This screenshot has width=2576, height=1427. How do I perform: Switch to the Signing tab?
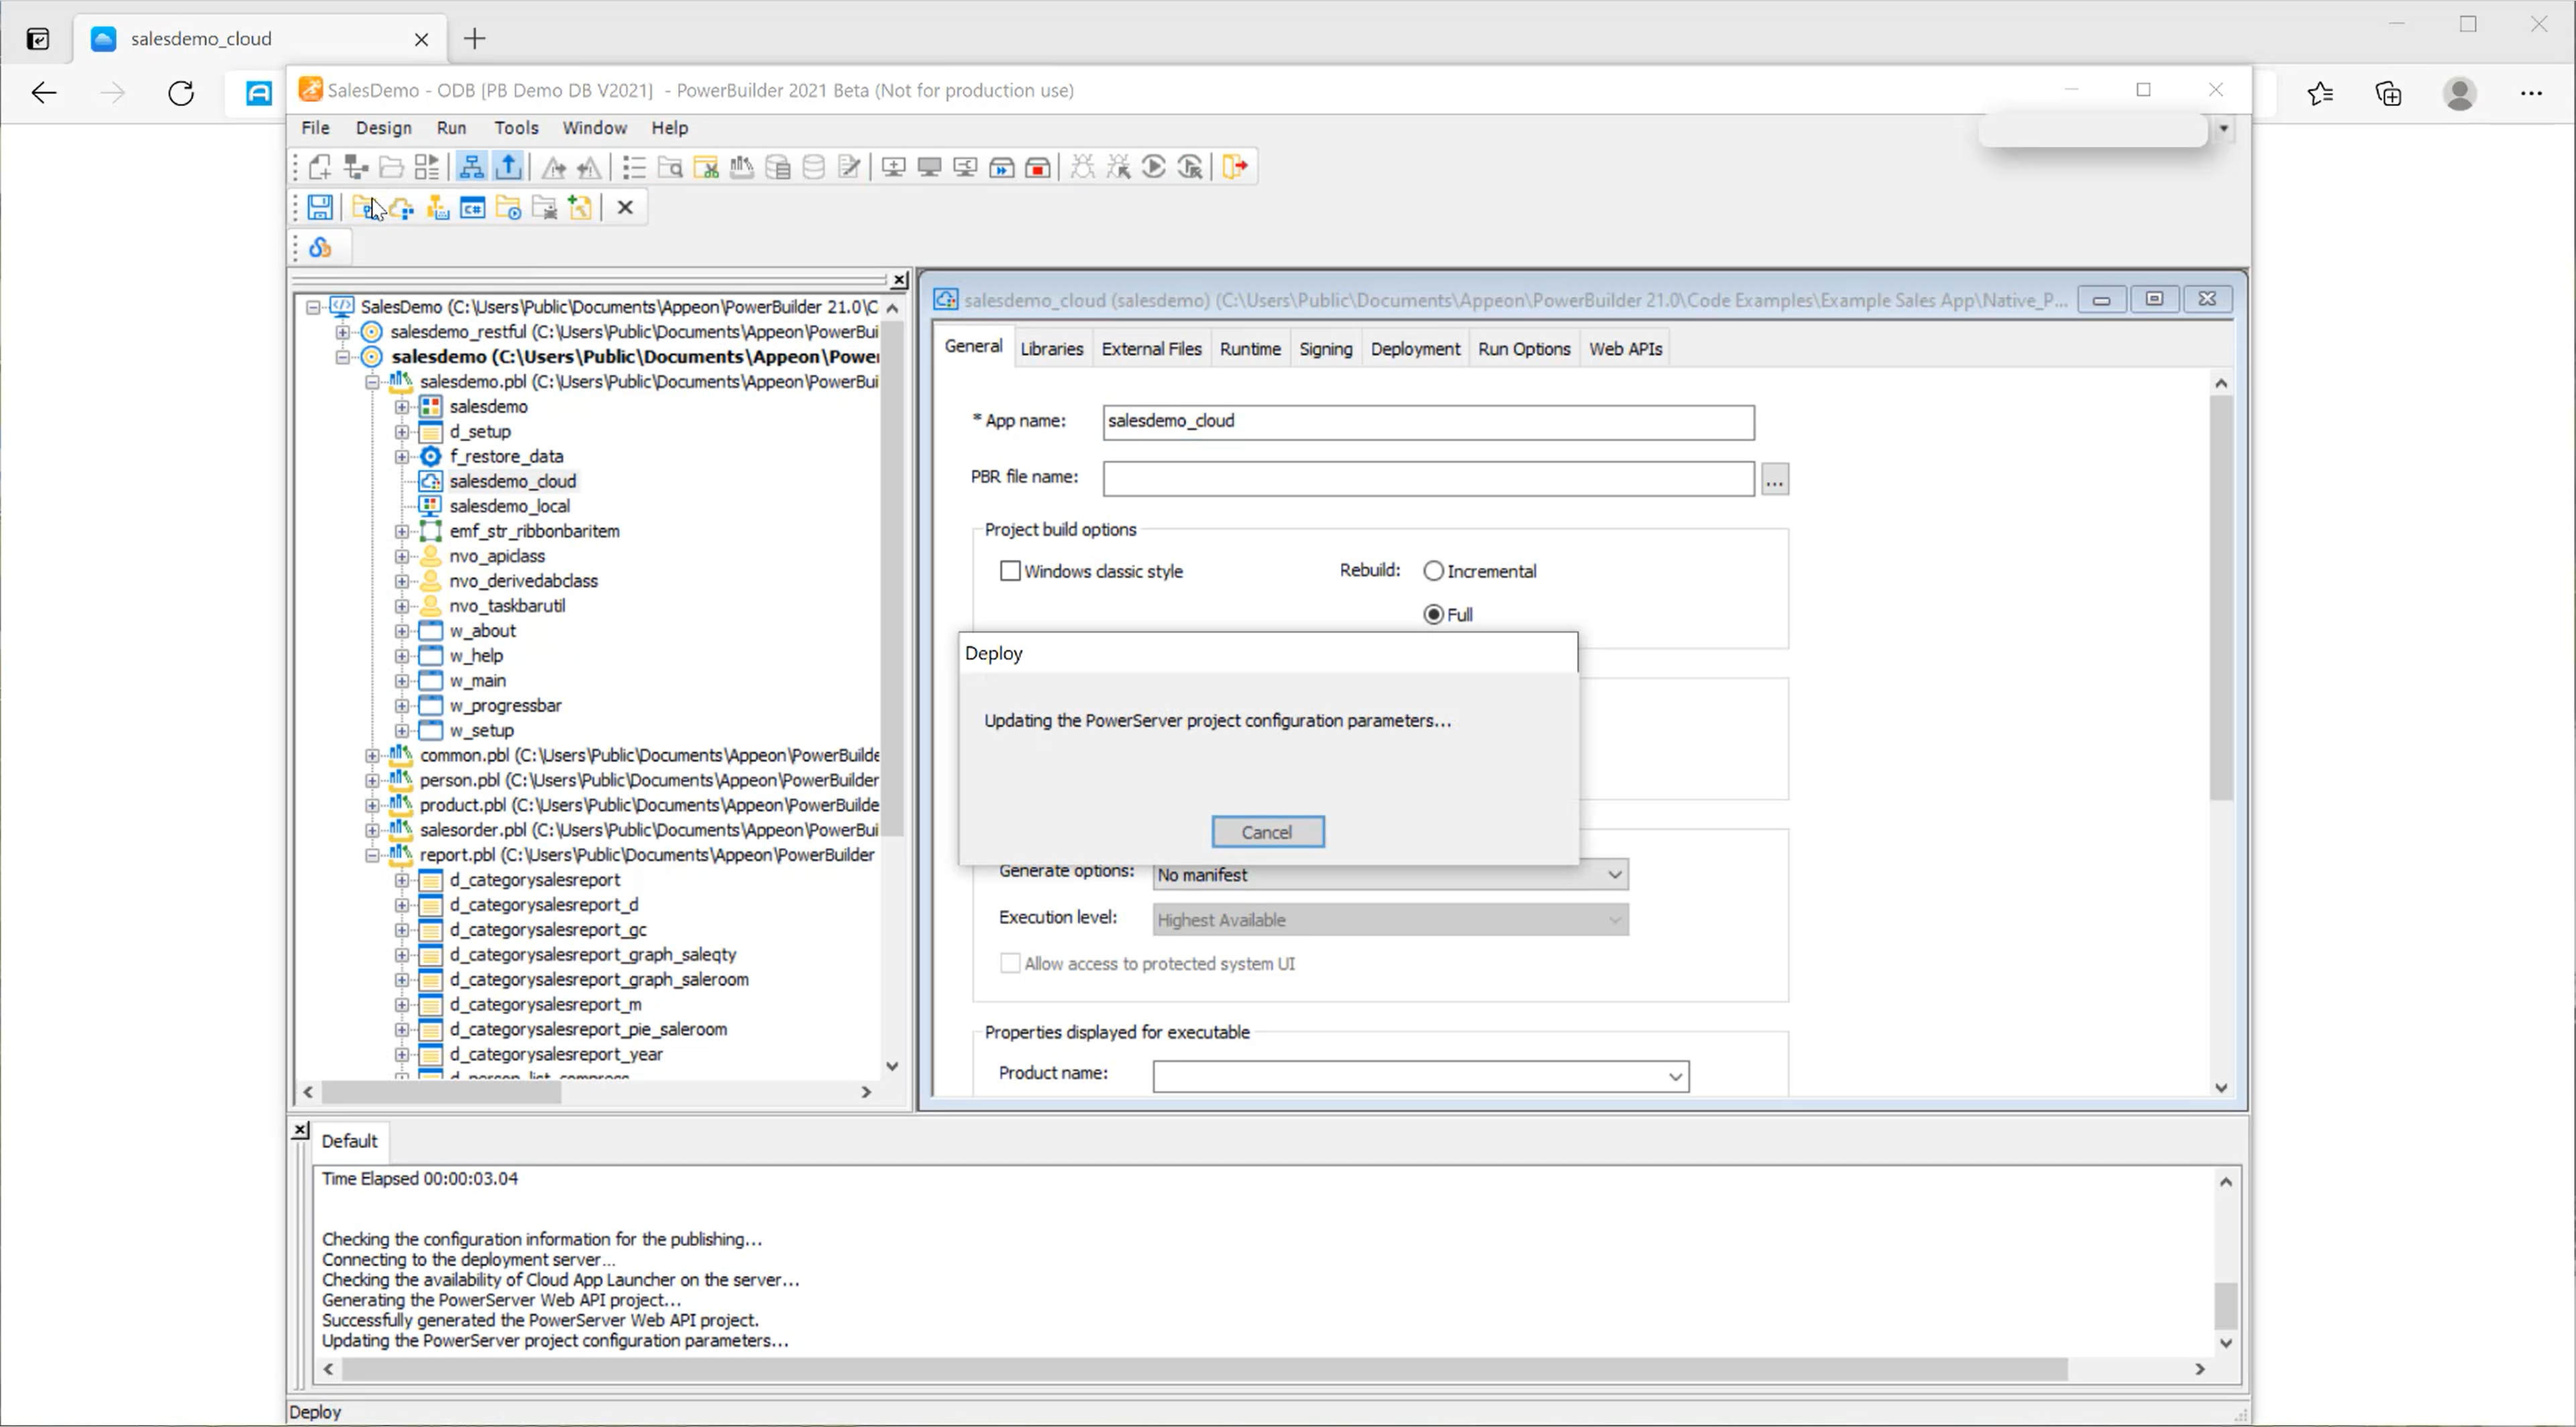(1325, 349)
